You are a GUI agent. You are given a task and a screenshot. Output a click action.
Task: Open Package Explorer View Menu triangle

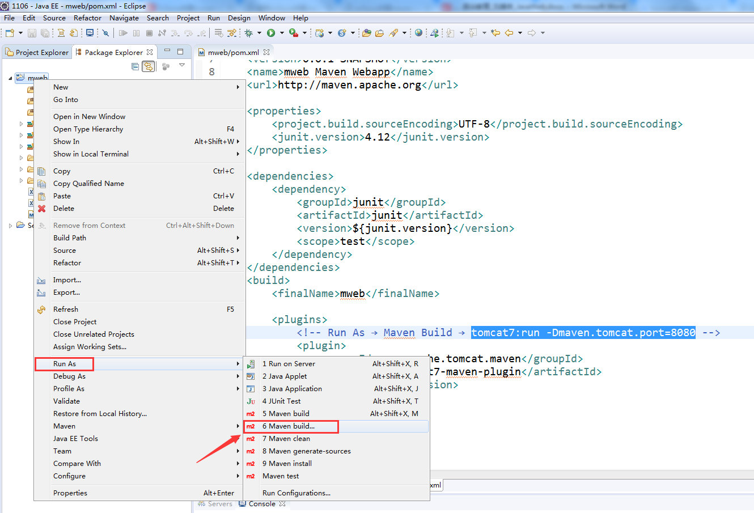182,65
